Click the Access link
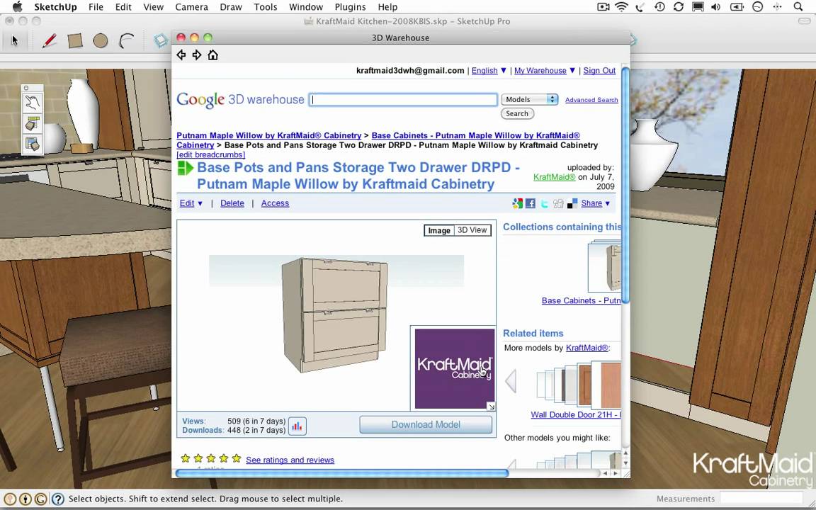 coord(275,203)
